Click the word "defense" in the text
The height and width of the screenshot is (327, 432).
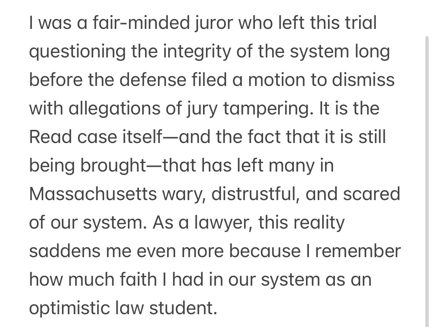tap(153, 79)
